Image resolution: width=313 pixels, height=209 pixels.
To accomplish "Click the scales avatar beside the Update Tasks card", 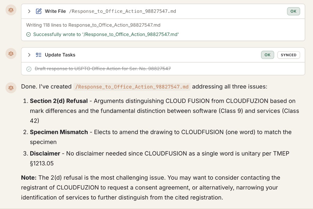I will [11, 53].
